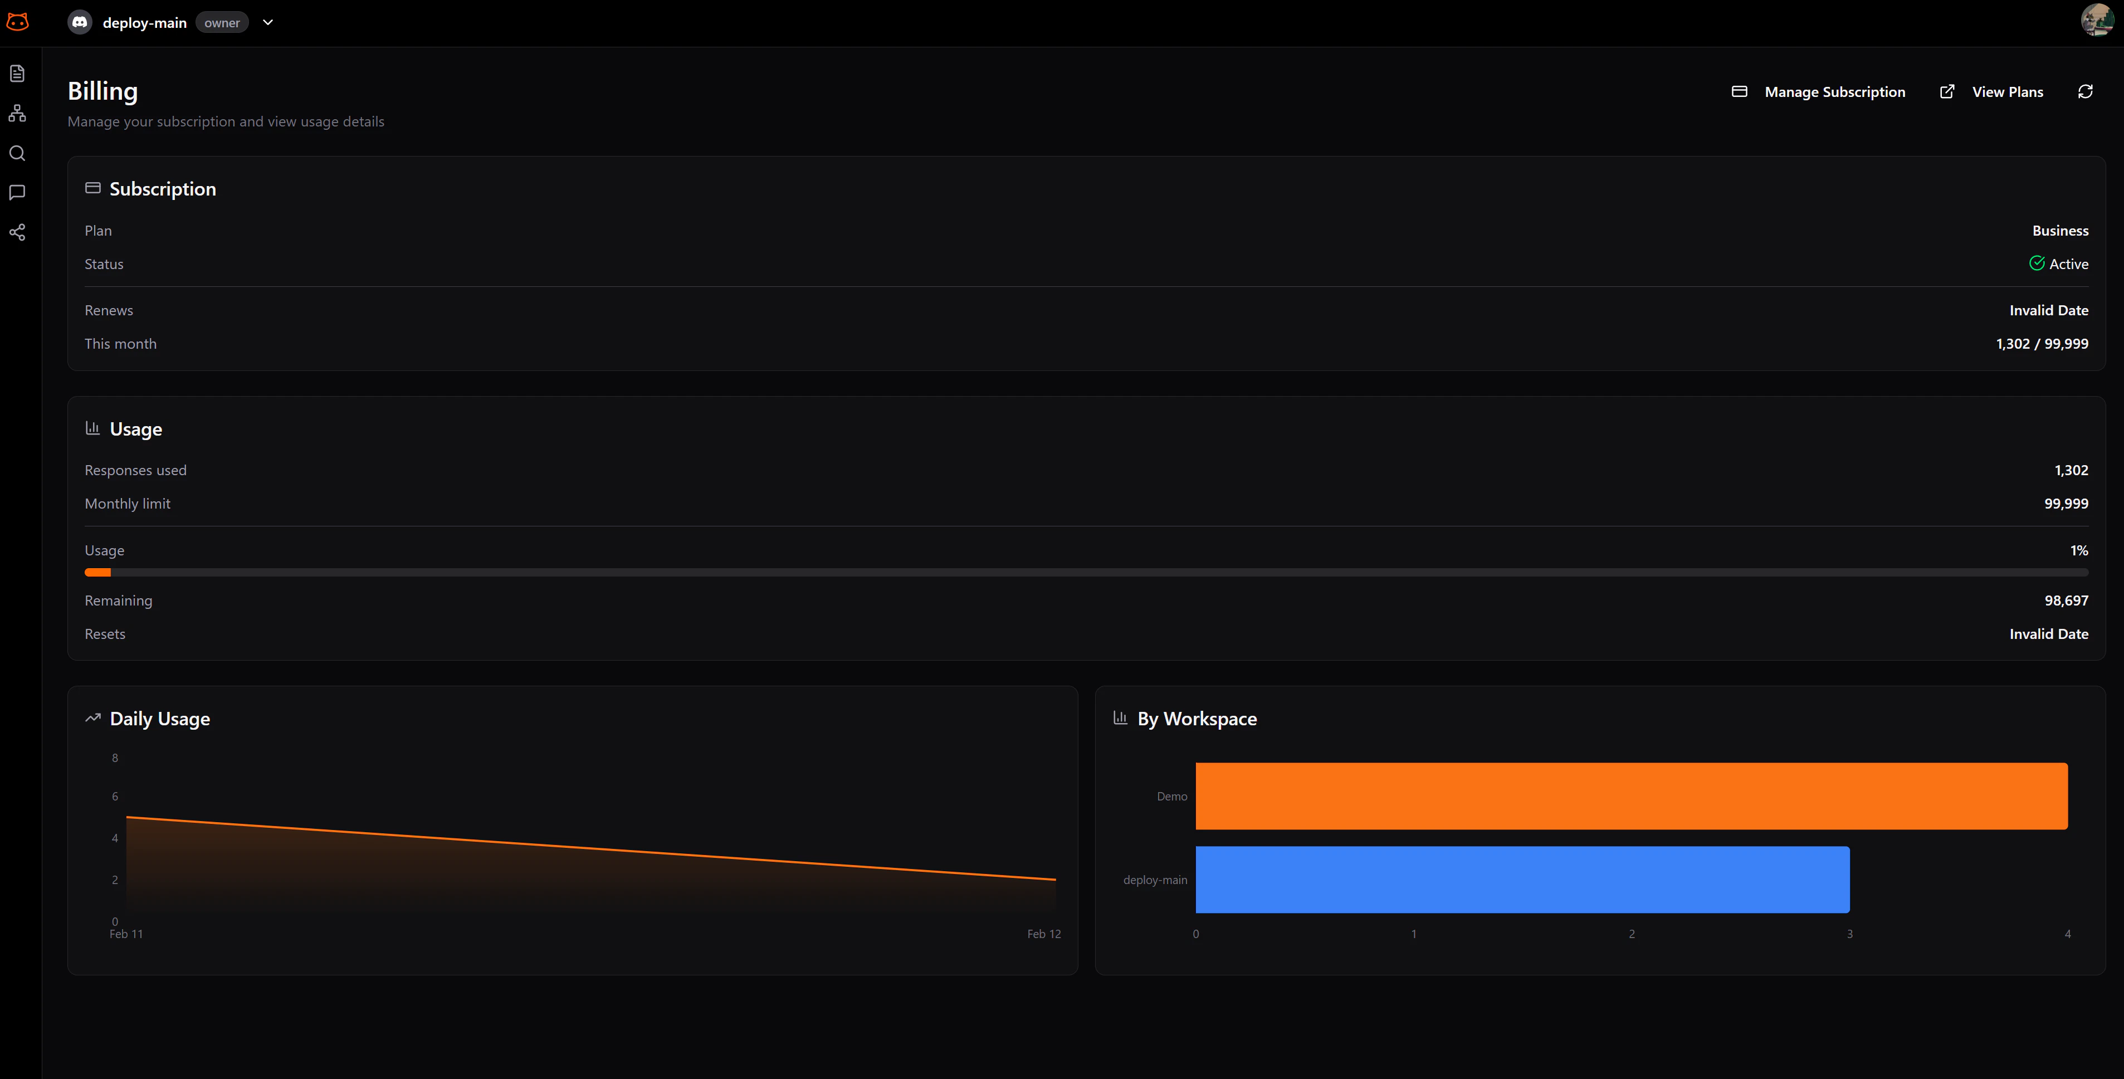Open the documents panel from the sidebar
This screenshot has width=2124, height=1079.
(x=17, y=72)
